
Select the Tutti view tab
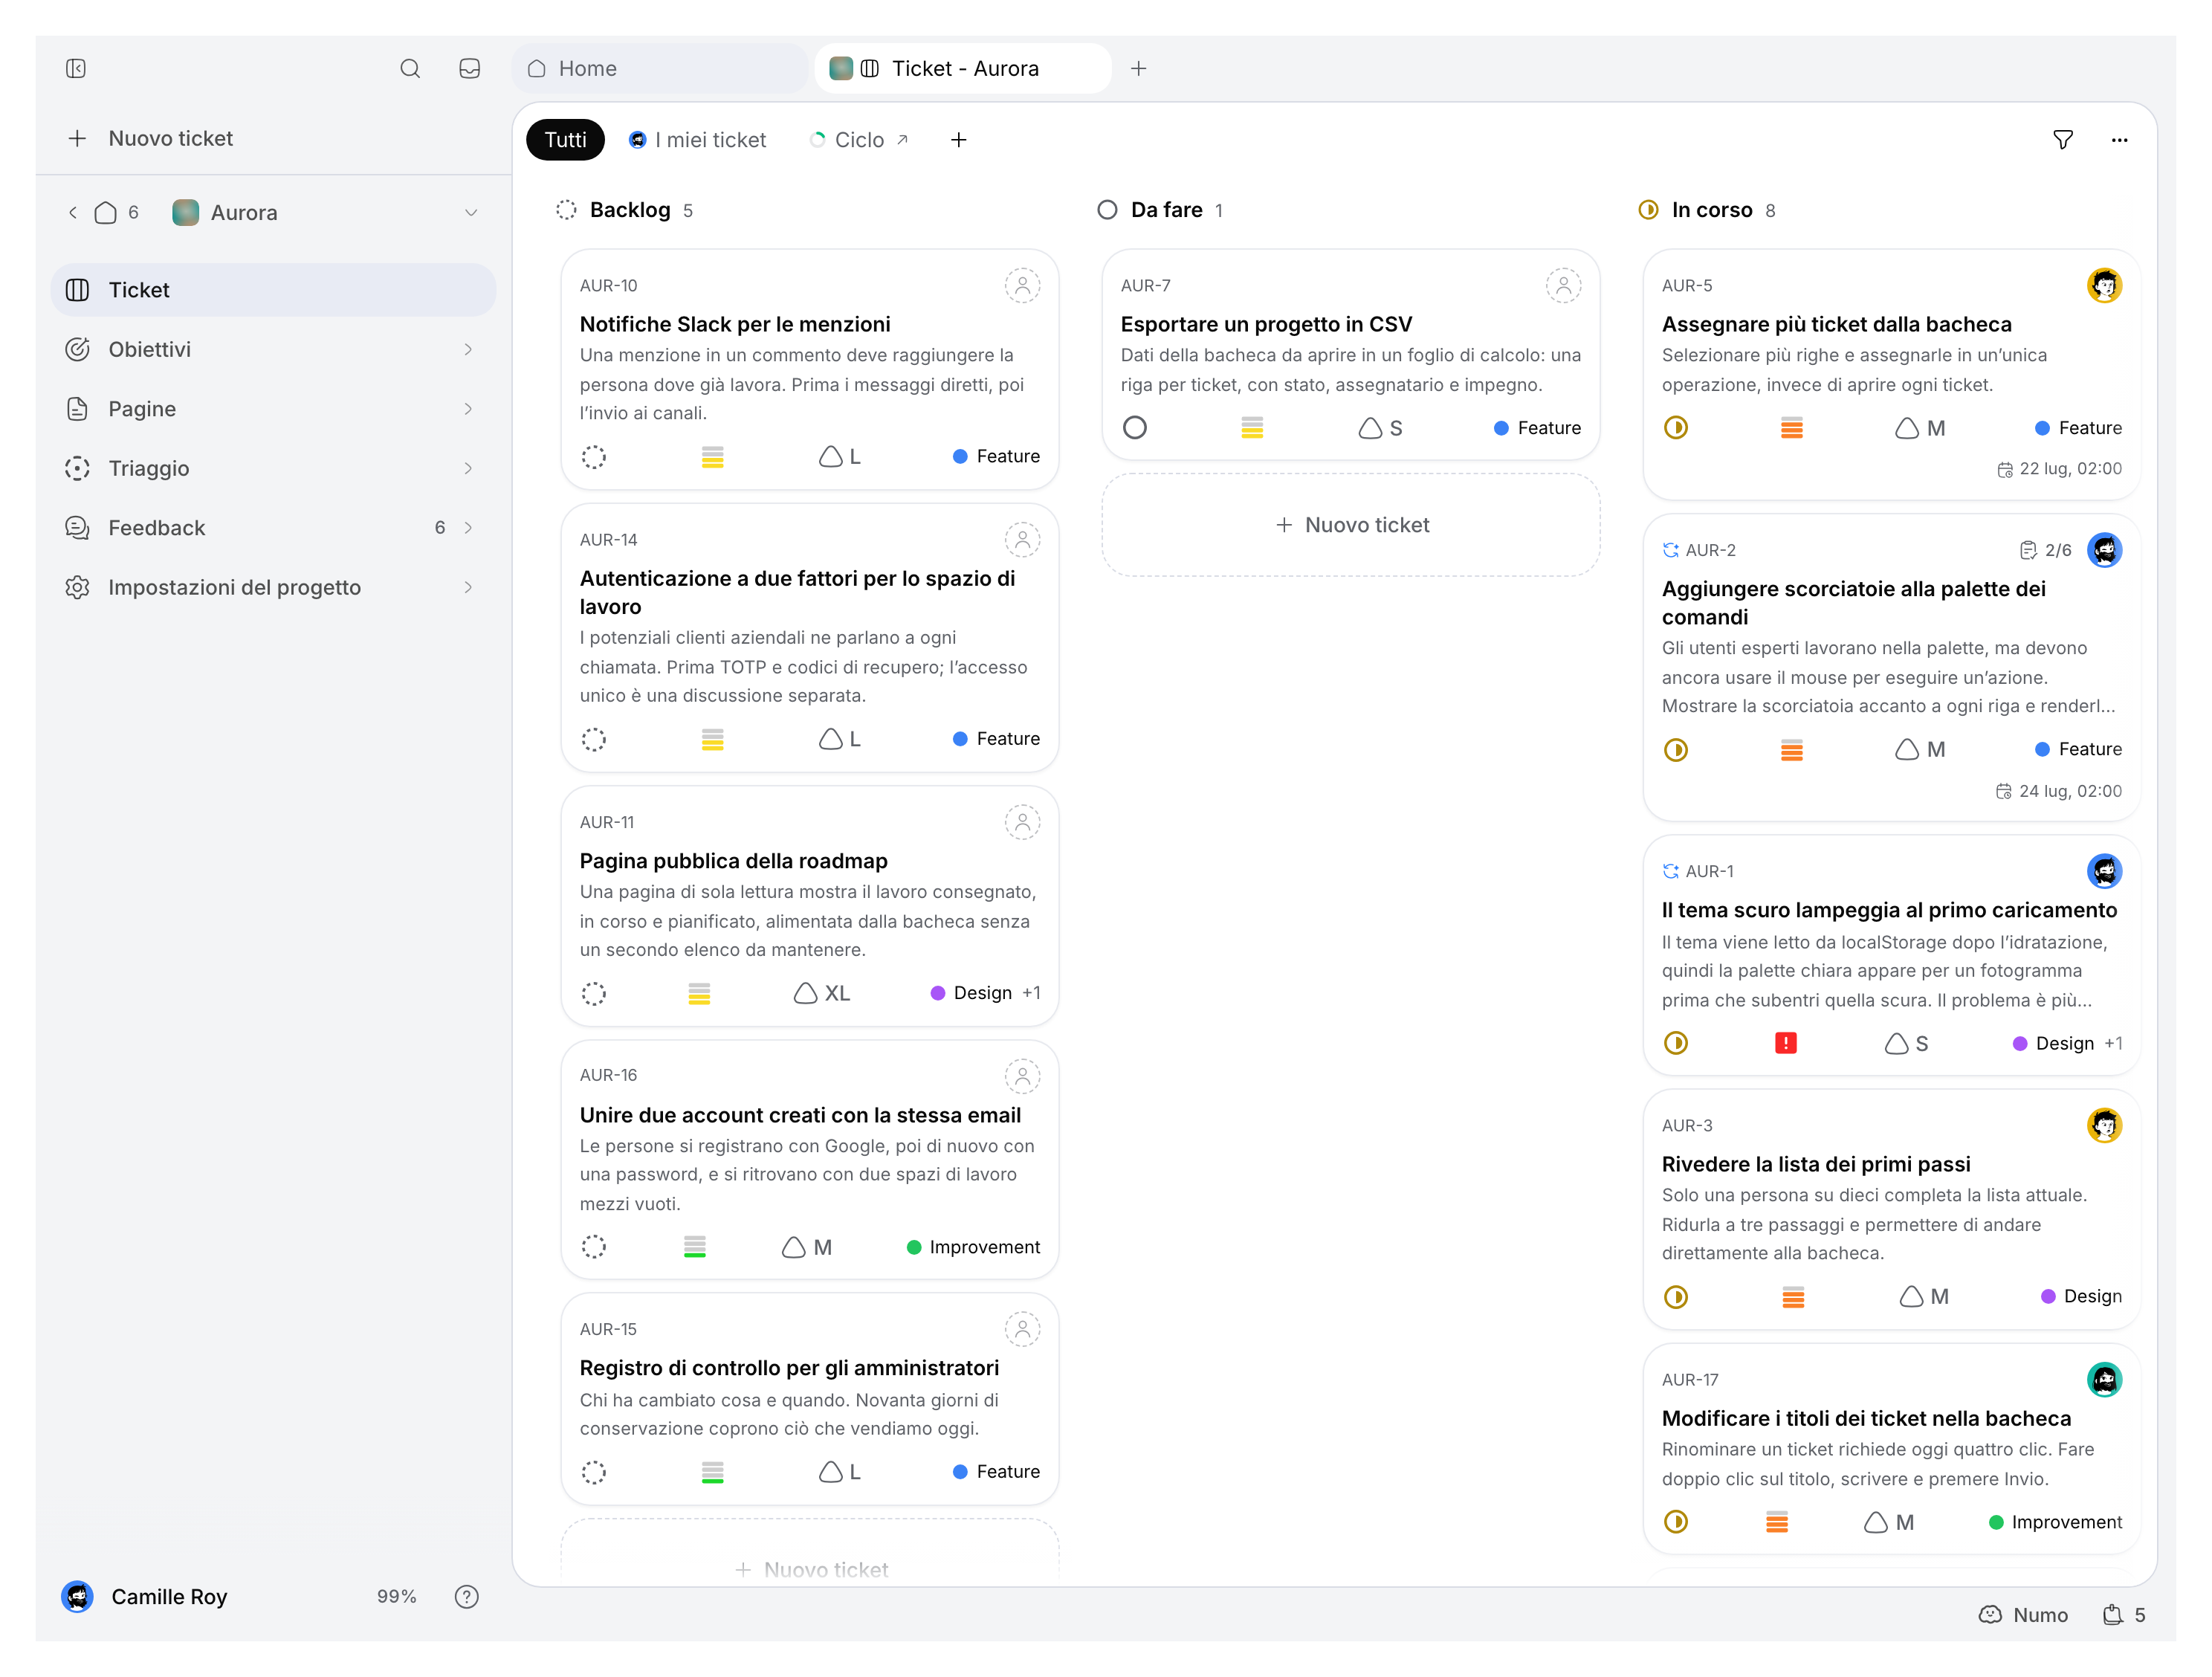(x=565, y=140)
